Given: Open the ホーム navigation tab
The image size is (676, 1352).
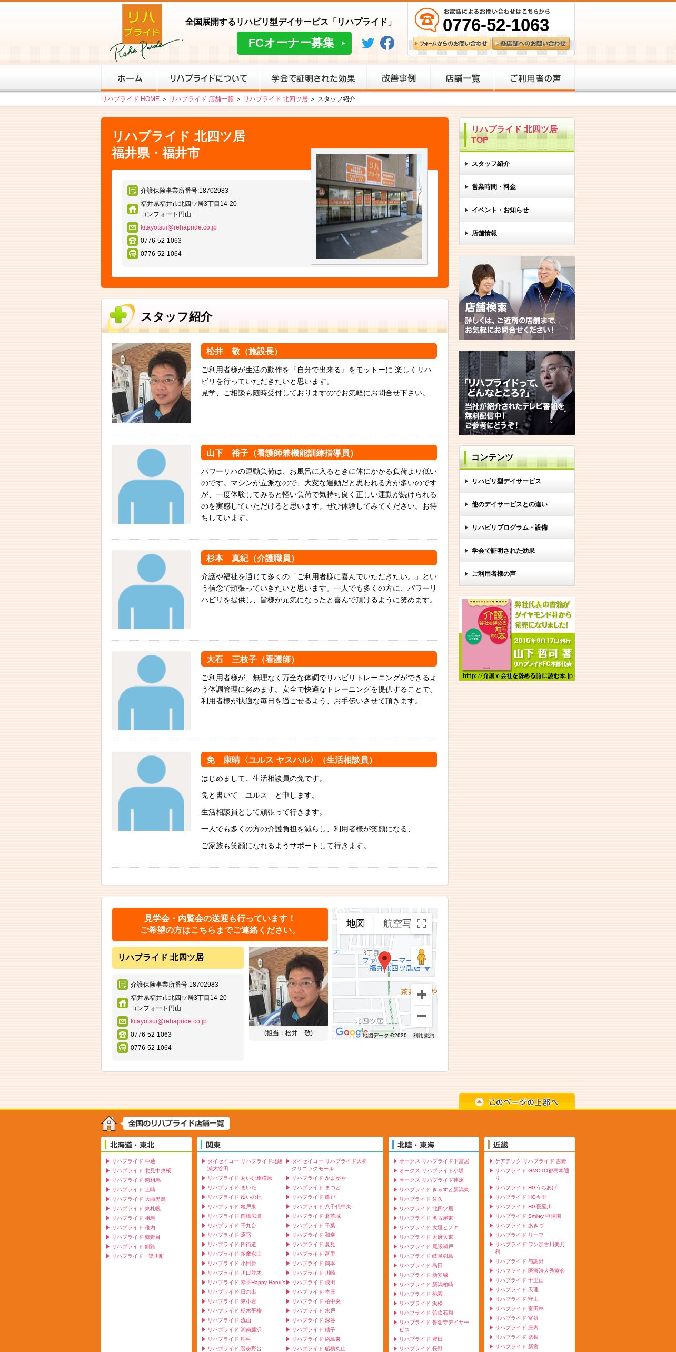Looking at the screenshot, I should click(x=130, y=78).
